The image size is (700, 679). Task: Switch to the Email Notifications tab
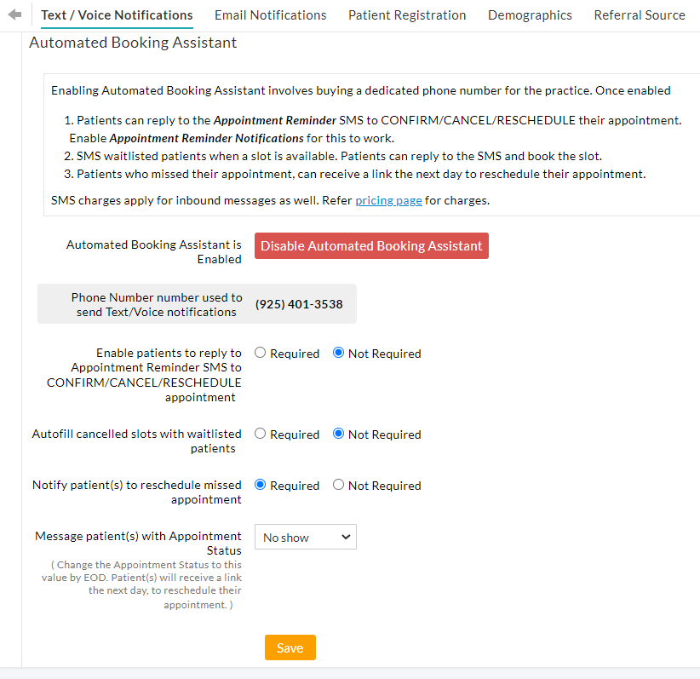270,14
